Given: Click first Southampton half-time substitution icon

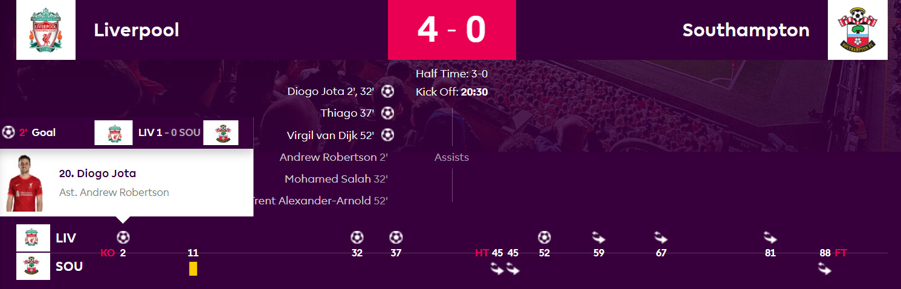Looking at the screenshot, I should pyautogui.click(x=497, y=269).
